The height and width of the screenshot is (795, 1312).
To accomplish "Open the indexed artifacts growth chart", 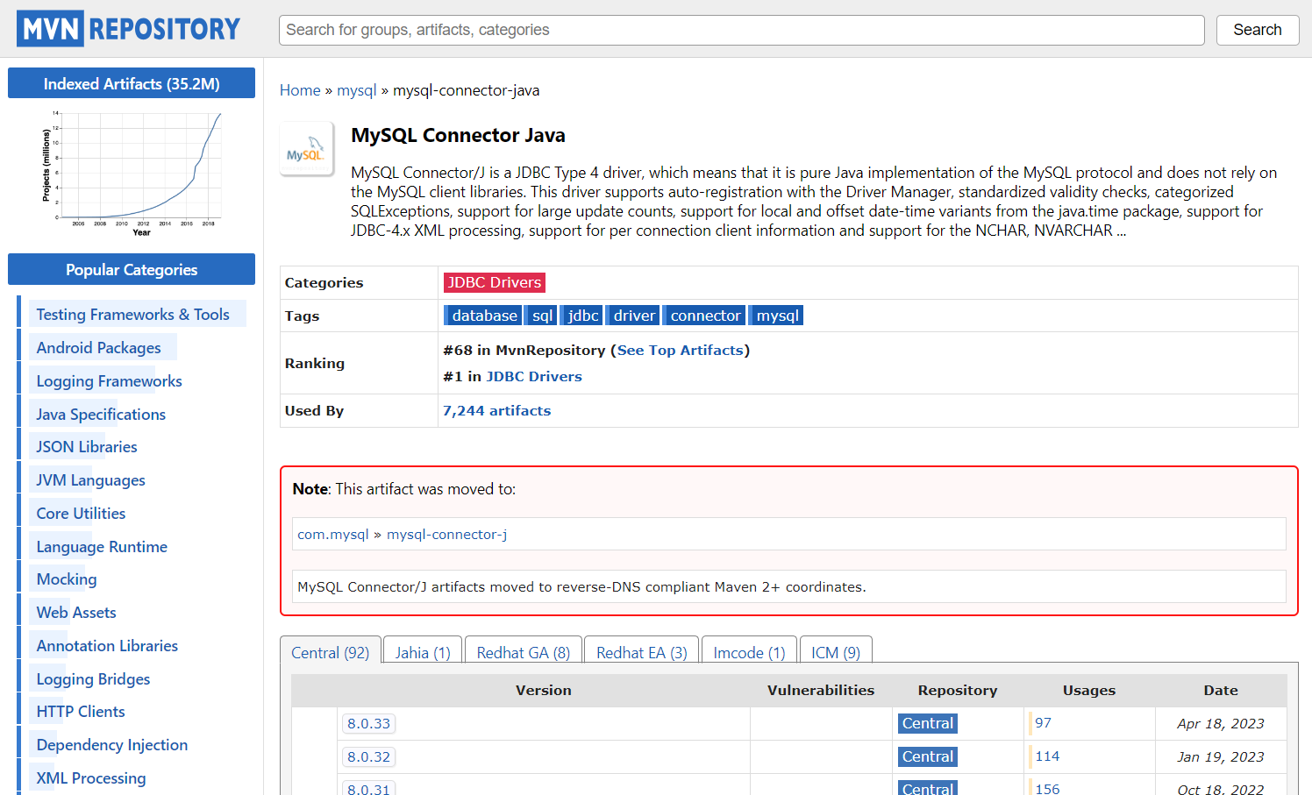I will pyautogui.click(x=132, y=173).
